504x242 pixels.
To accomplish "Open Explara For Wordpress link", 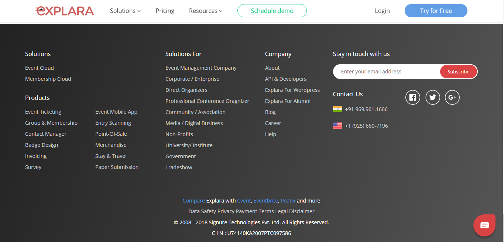I will [x=292, y=90].
